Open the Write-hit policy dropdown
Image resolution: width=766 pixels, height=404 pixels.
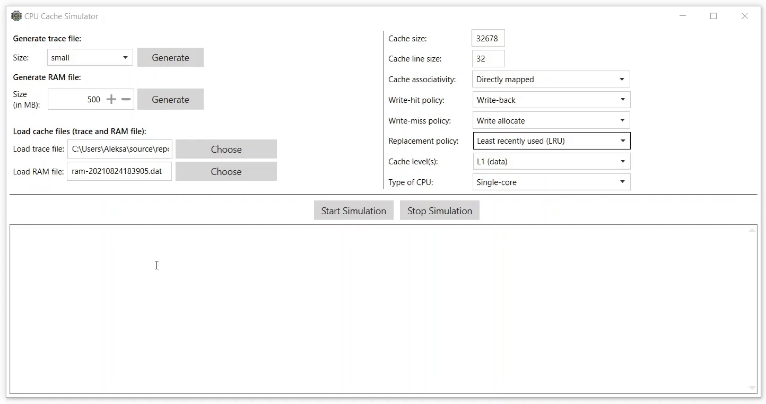point(551,100)
